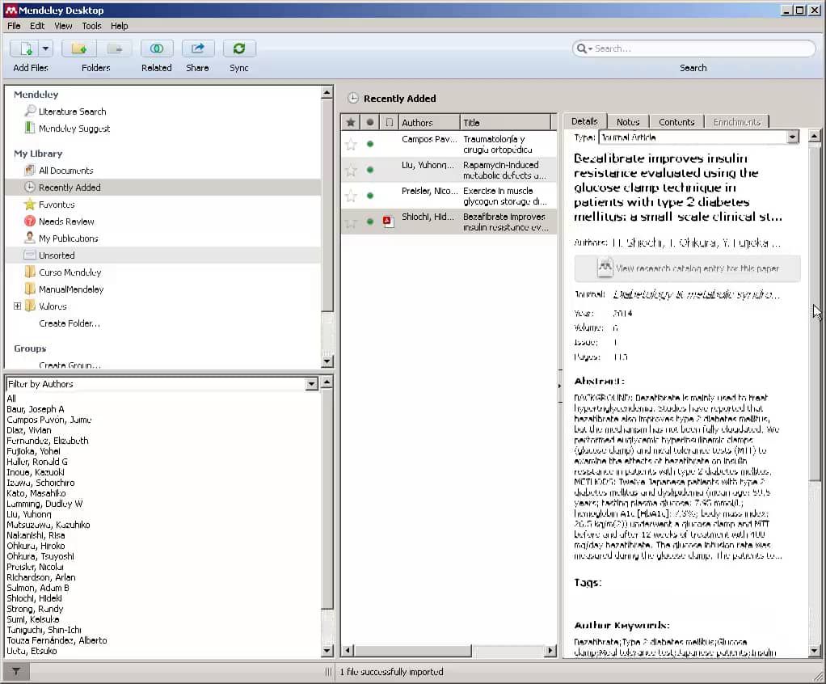826x684 pixels.
Task: Mark the Preisler document as favorite
Action: tap(351, 196)
